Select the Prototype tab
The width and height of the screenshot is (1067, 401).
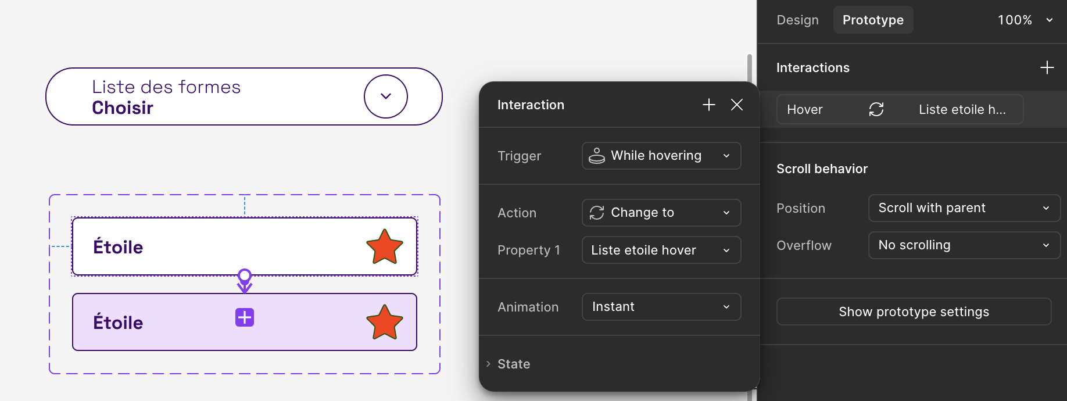click(873, 20)
